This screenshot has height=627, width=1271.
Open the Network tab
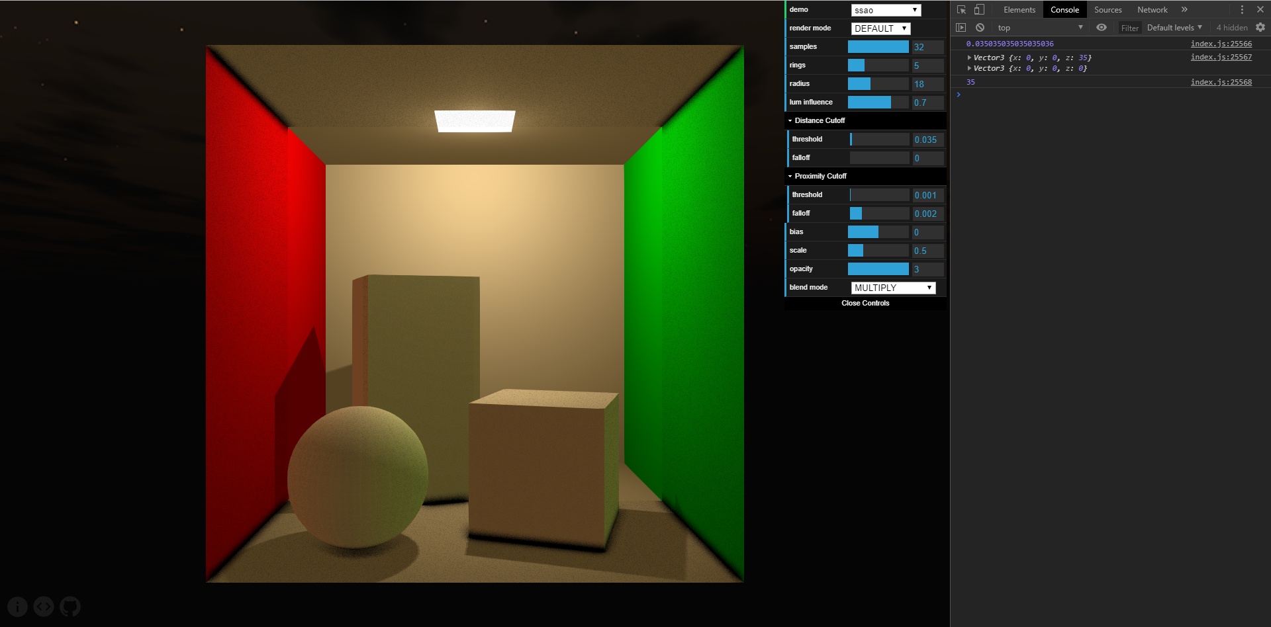click(x=1152, y=9)
